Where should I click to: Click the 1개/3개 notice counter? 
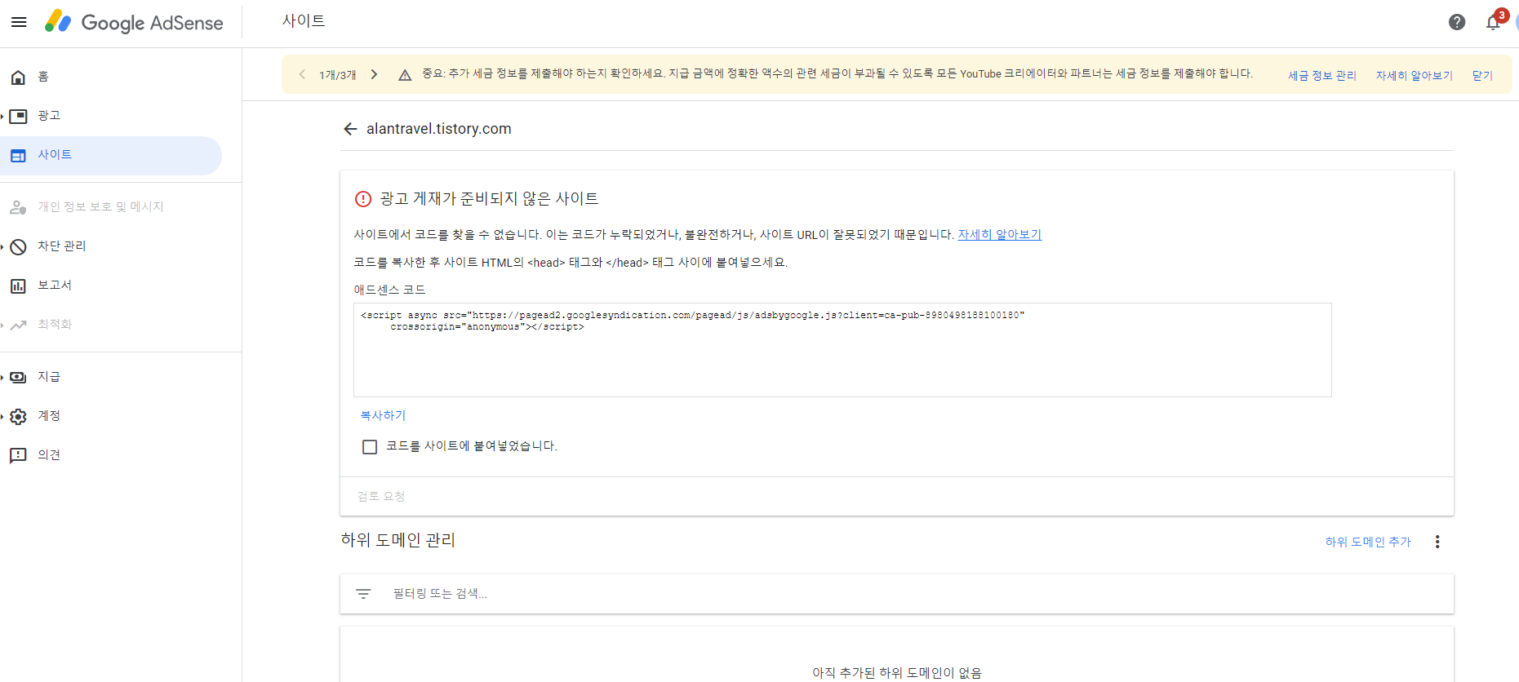click(338, 75)
